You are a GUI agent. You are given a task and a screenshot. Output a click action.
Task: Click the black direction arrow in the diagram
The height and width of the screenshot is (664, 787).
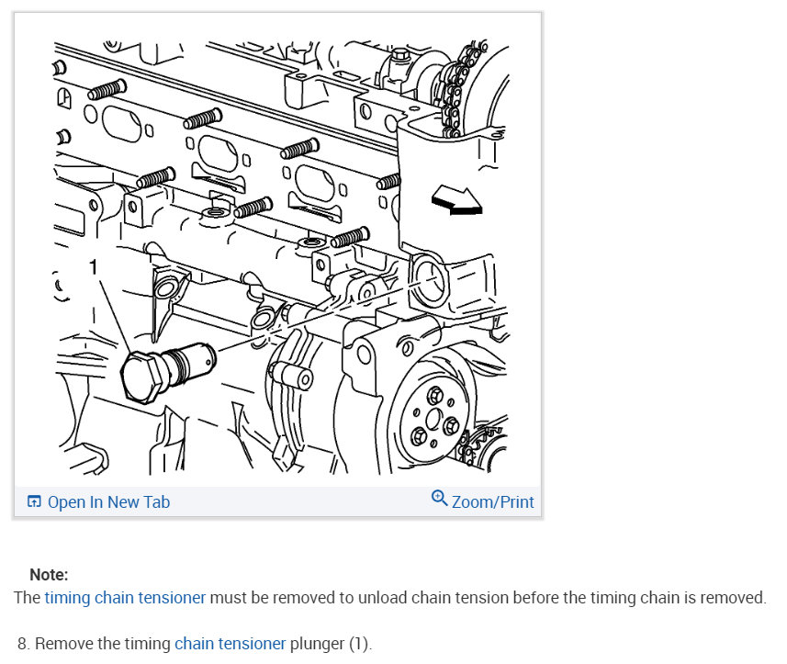456,200
